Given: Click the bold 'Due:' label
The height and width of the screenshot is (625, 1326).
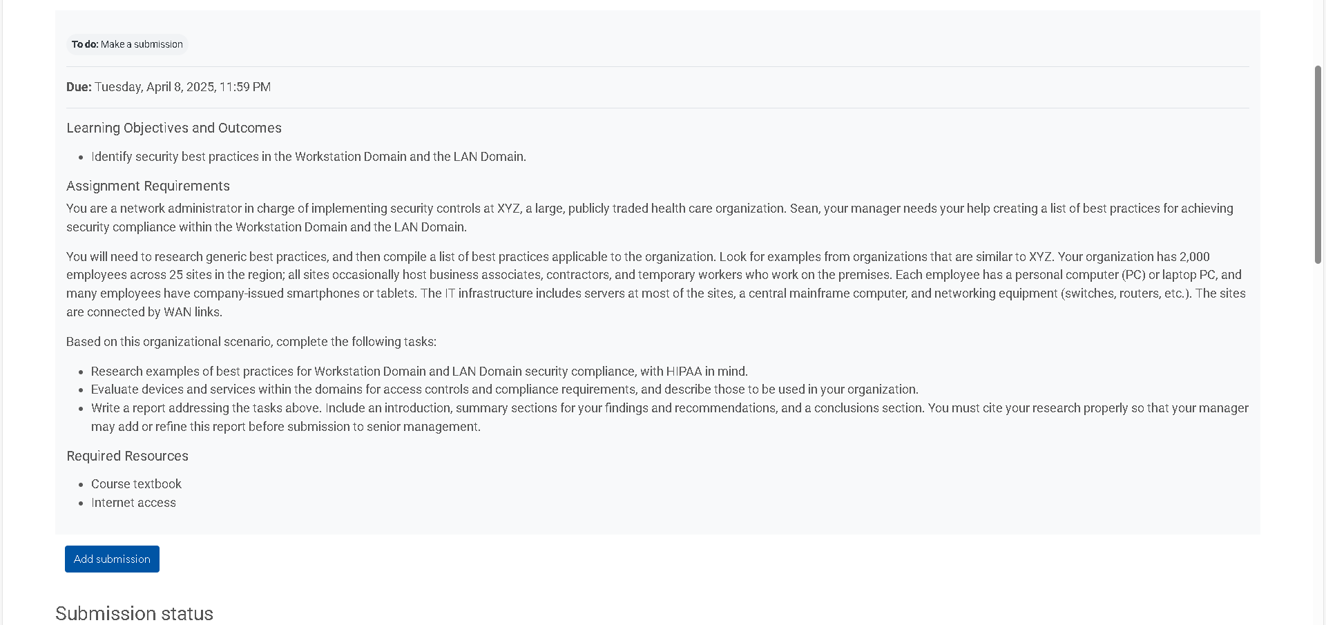Looking at the screenshot, I should click(x=79, y=87).
